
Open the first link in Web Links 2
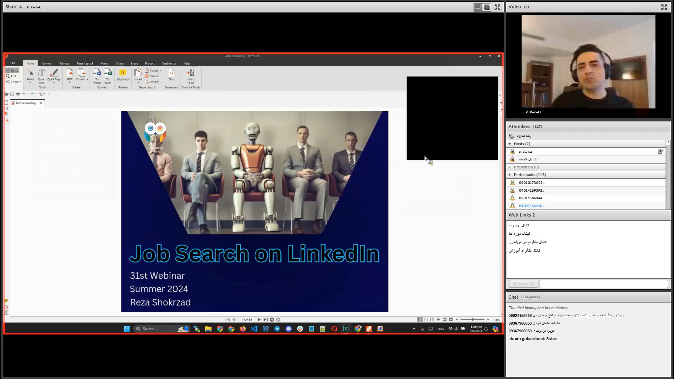click(519, 225)
